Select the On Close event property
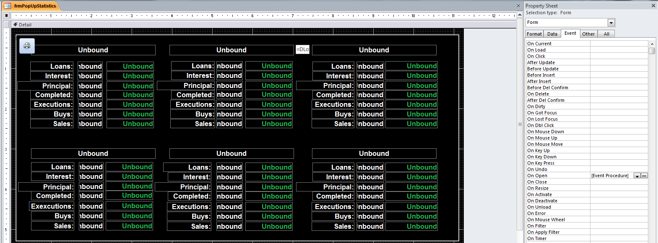This screenshot has height=243, width=658. (x=587, y=182)
